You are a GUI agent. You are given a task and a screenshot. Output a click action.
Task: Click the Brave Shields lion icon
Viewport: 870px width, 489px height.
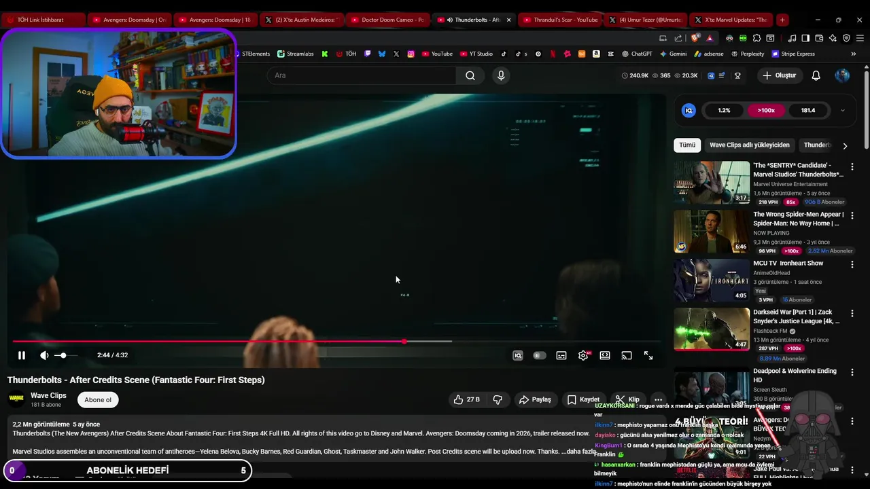[x=695, y=38]
